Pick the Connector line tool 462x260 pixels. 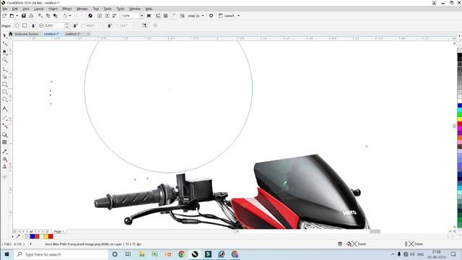(x=5, y=126)
